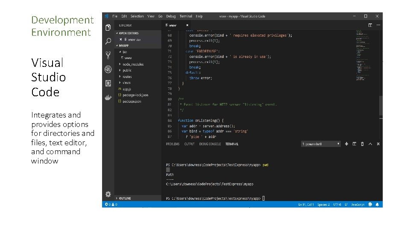Close the www editor tab
The height and width of the screenshot is (230, 410).
point(187,25)
